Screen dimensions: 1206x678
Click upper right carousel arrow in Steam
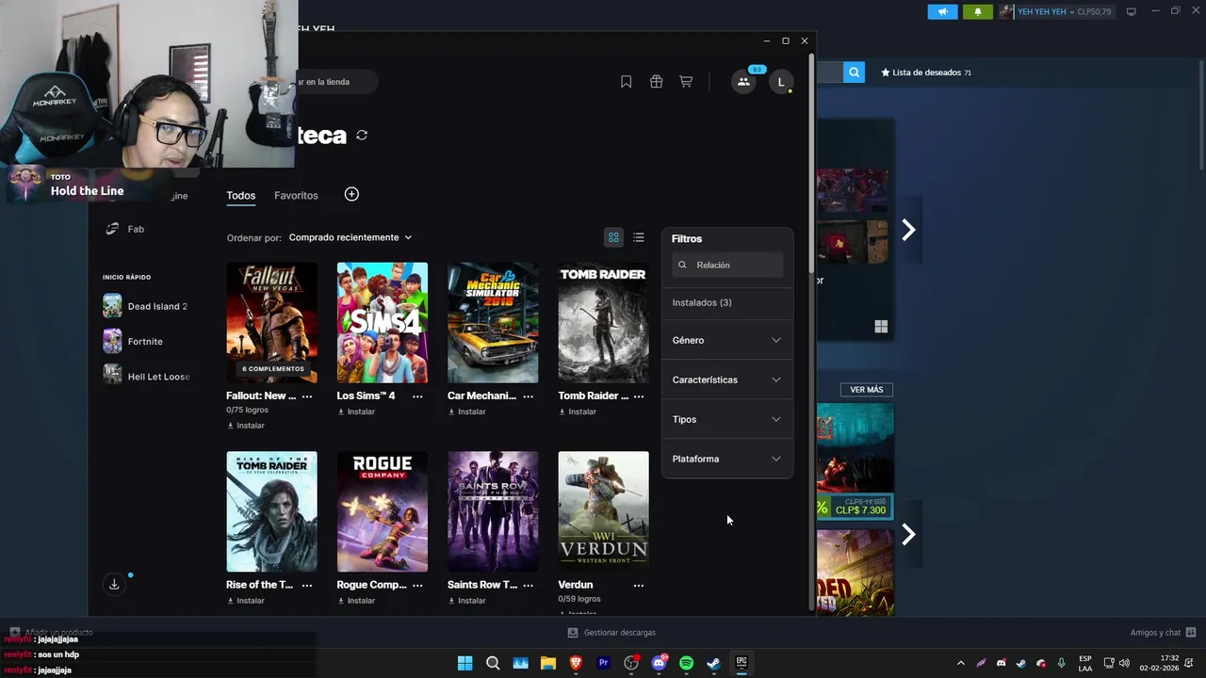(908, 230)
